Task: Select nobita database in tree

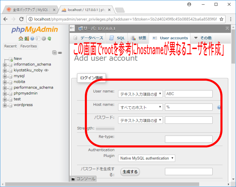Action: click(x=19, y=82)
